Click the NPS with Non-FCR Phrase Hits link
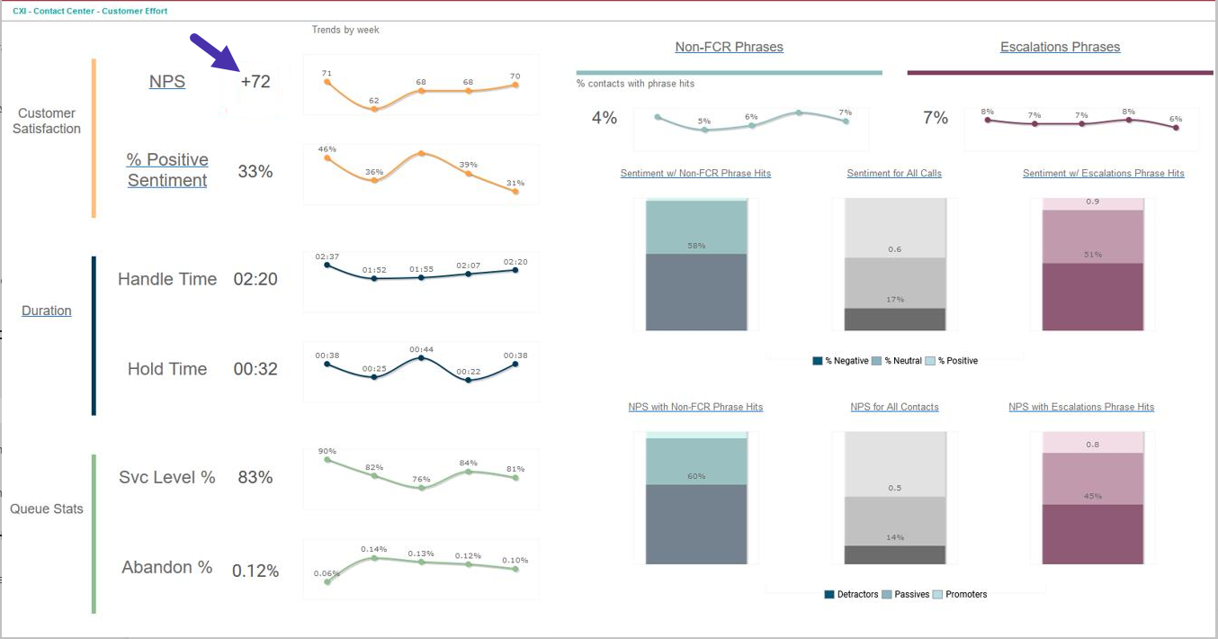 [x=695, y=407]
